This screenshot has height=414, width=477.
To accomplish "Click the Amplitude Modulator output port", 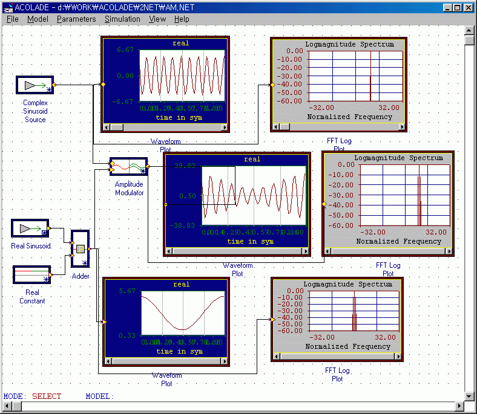I will tap(148, 166).
